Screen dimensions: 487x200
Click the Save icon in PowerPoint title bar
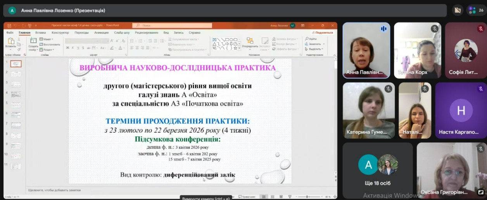pyautogui.click(x=9, y=26)
